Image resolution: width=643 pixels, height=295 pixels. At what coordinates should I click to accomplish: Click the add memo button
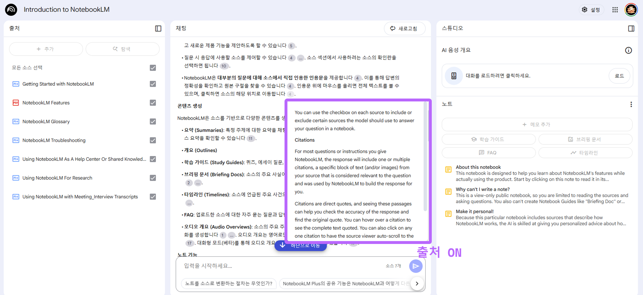[537, 125]
